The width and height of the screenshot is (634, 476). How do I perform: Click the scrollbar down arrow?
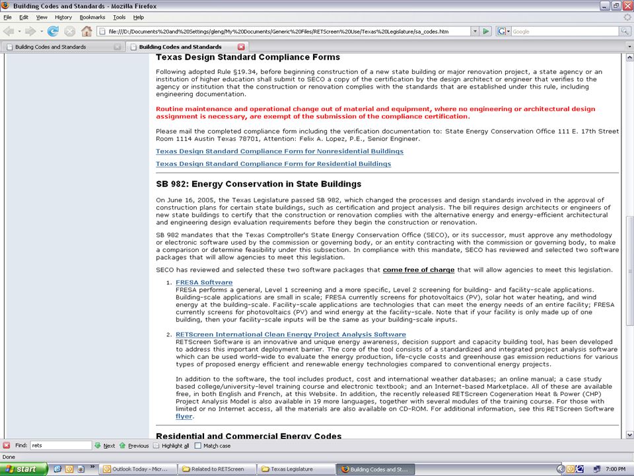pos(629,435)
